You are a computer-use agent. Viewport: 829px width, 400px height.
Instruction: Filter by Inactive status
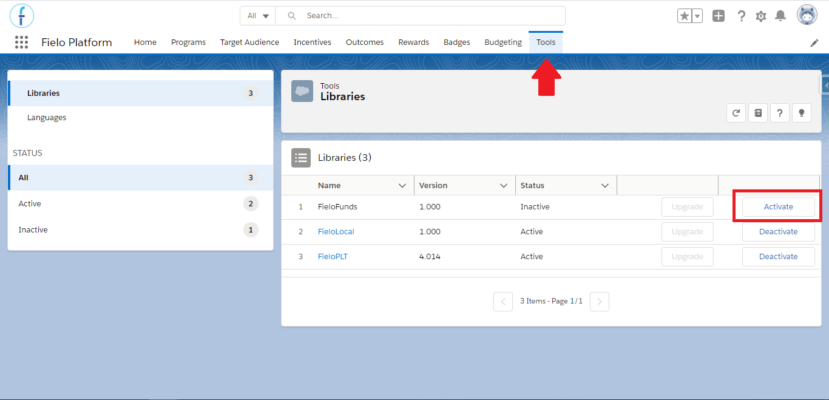click(141, 230)
